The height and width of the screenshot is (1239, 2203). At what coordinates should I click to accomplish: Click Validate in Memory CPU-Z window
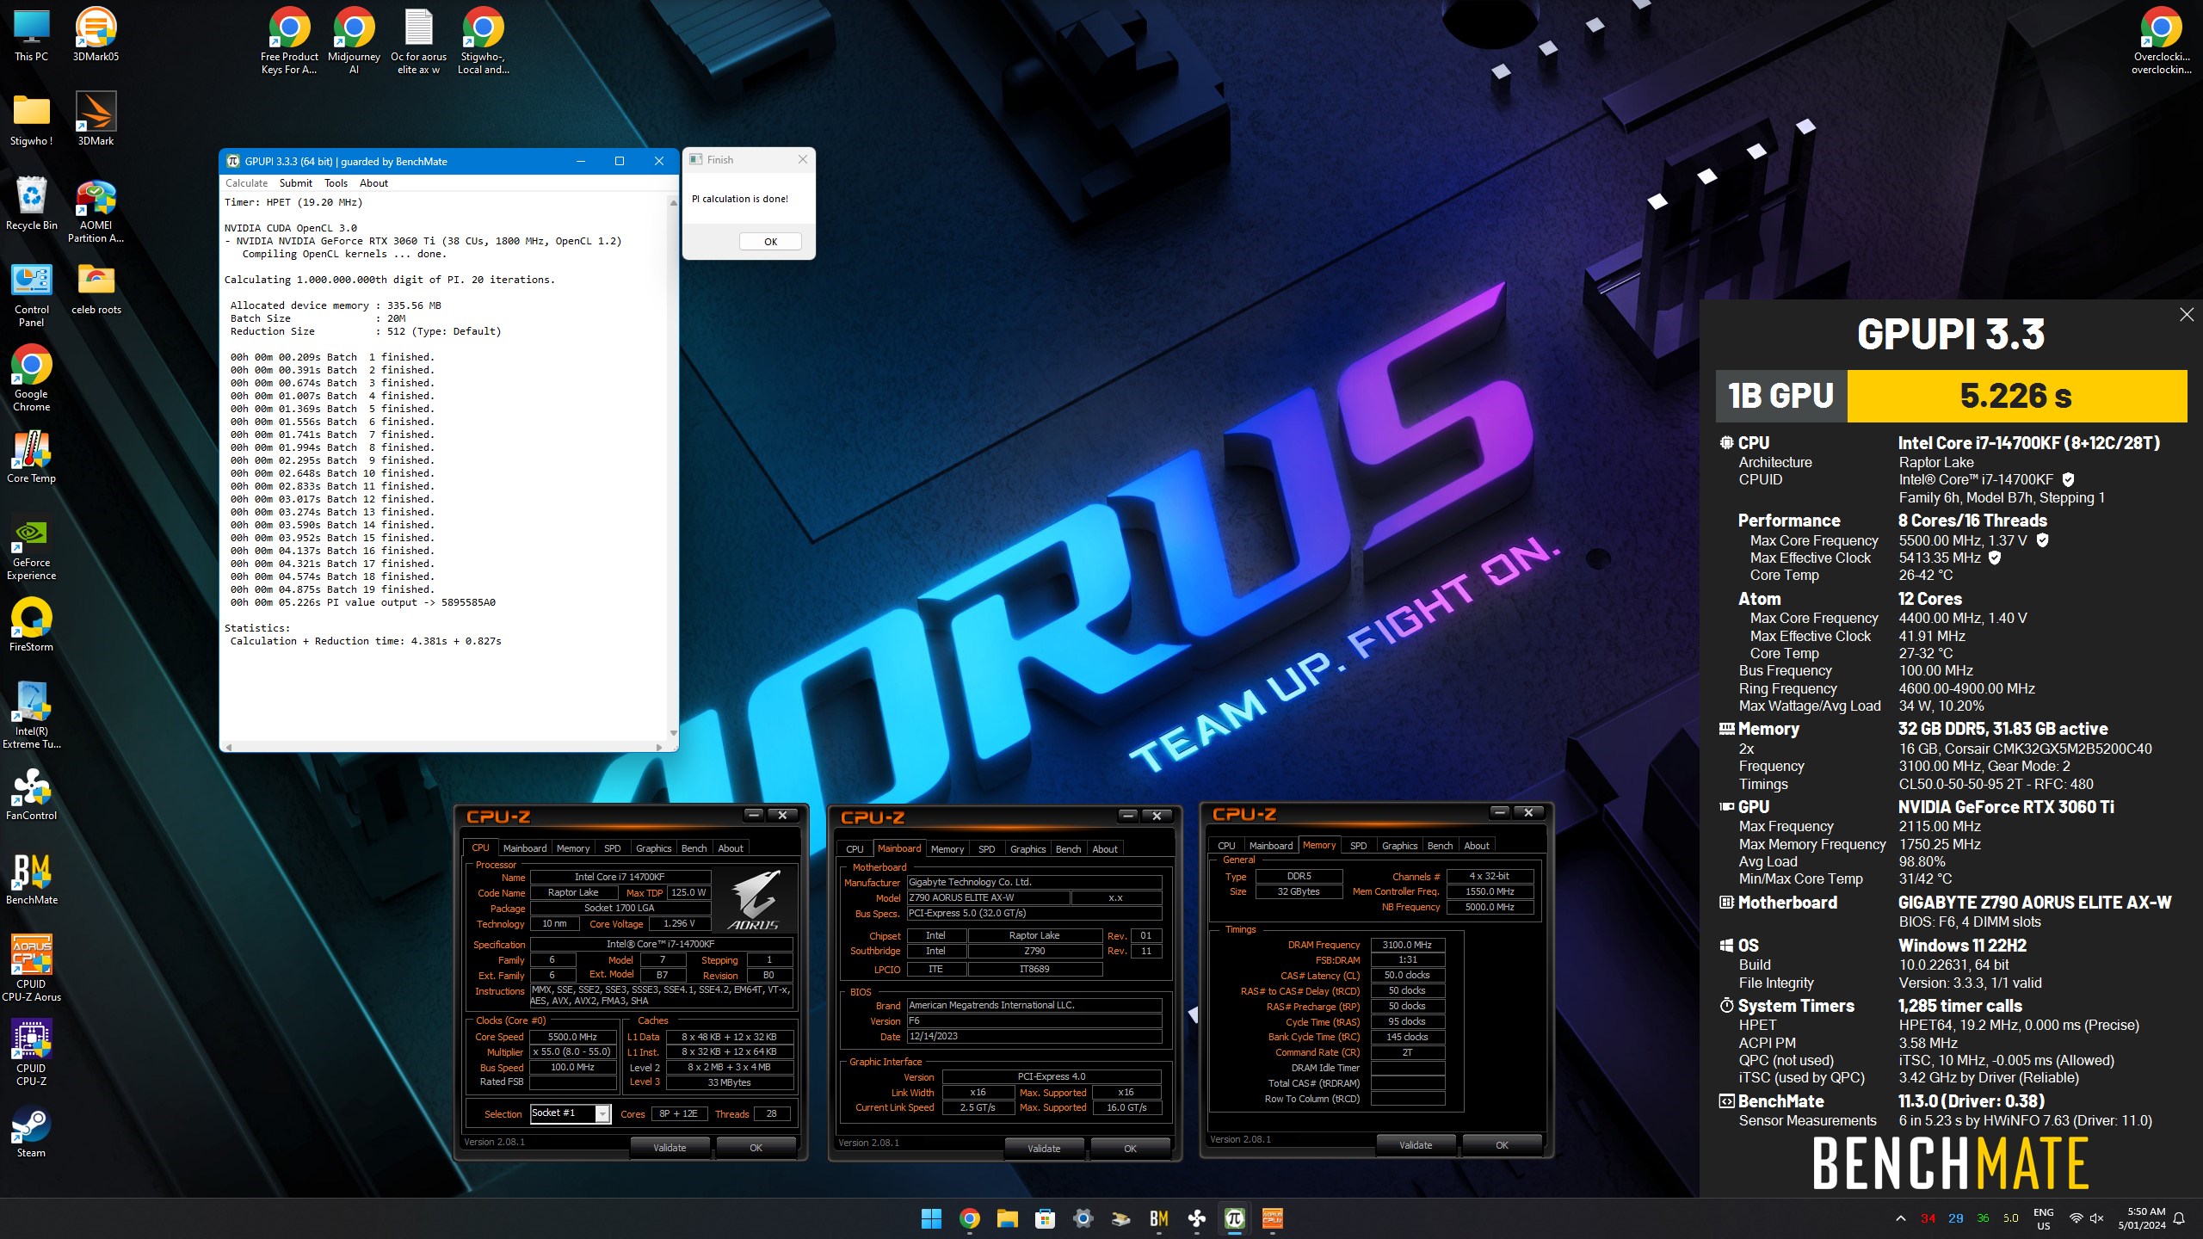coord(1416,1145)
